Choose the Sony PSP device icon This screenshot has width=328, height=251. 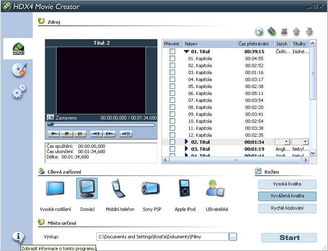pos(150,188)
